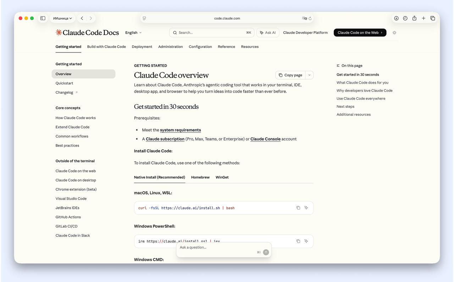Open the Quickstart page

64,83
